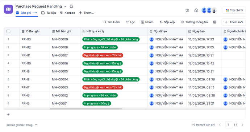Screen dimensions: 250x132
Task: Click the Thêm mới button
Action: coord(234,22)
